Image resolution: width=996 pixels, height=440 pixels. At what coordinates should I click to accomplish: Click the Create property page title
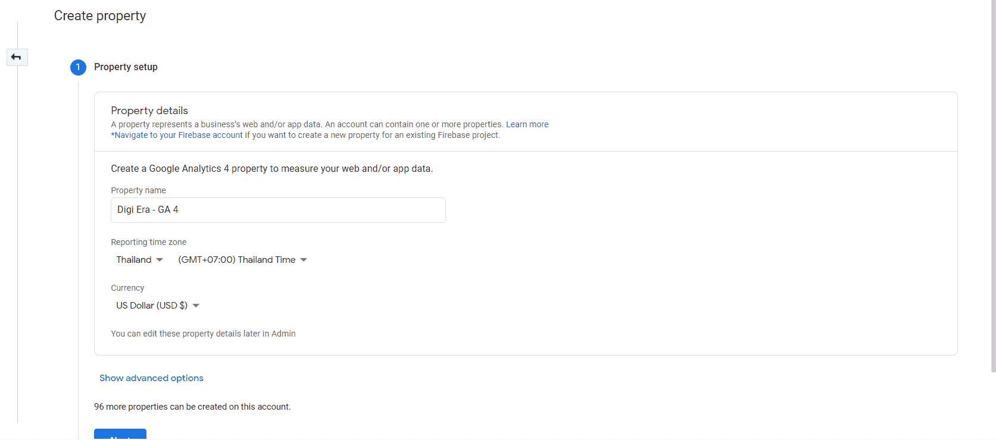point(100,16)
